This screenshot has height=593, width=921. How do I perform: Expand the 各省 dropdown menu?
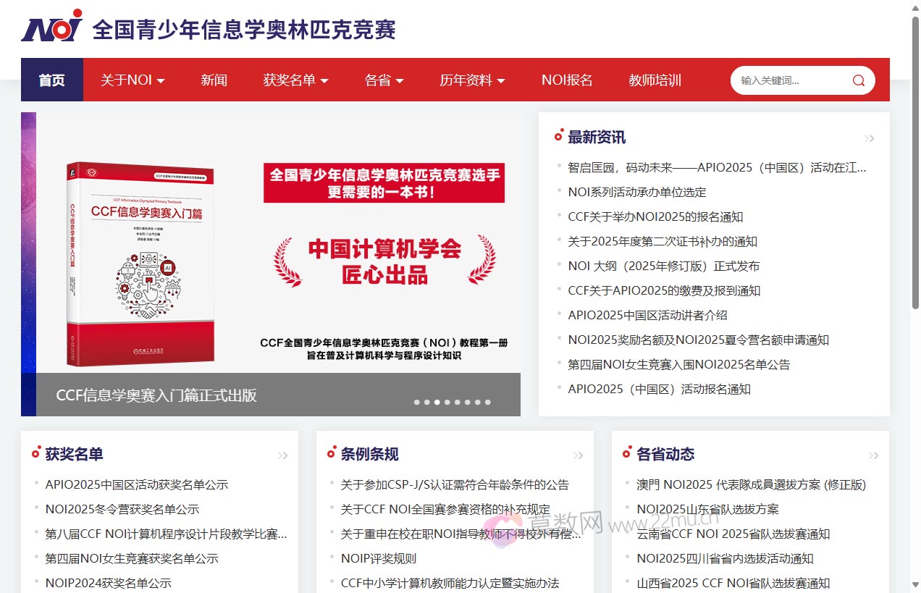[x=384, y=80]
